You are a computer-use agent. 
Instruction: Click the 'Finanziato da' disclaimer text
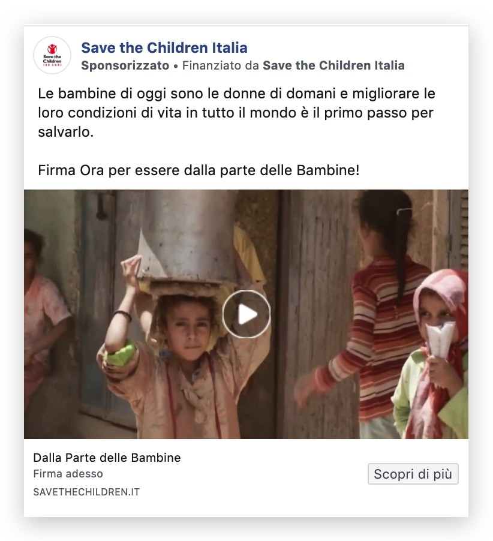click(220, 65)
